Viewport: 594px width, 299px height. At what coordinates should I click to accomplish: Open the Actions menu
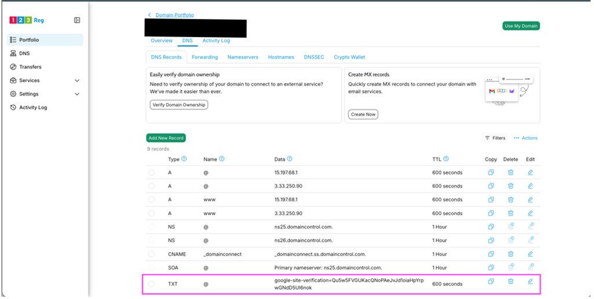coord(526,138)
